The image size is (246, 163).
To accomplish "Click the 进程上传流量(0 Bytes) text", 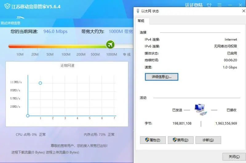I will 62,152.
